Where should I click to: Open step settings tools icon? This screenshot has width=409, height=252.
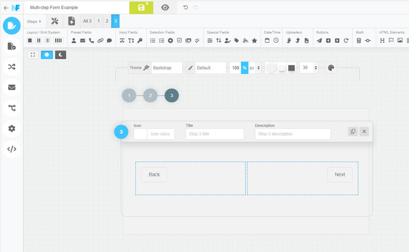(55, 21)
